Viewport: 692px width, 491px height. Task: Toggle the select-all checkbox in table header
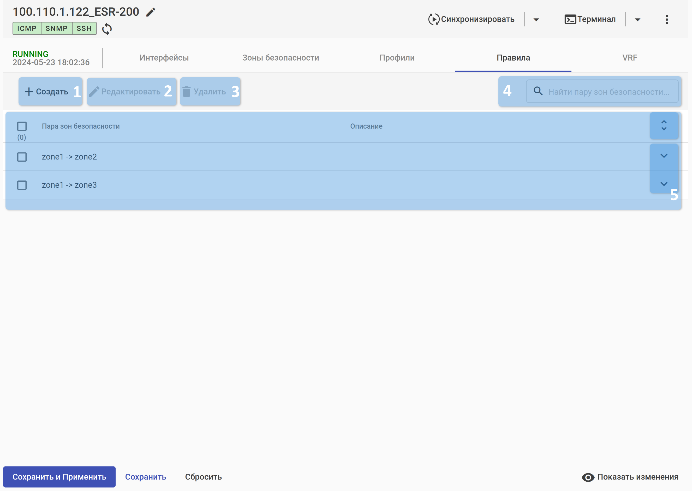(22, 126)
